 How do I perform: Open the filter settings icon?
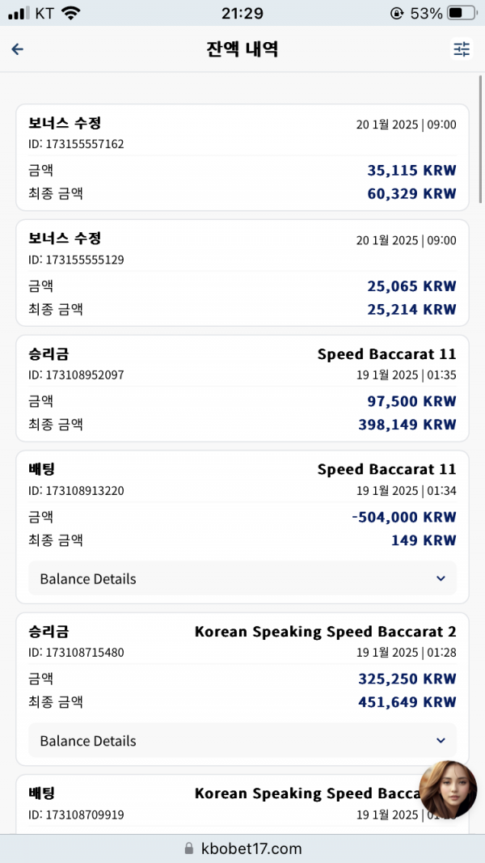click(462, 49)
